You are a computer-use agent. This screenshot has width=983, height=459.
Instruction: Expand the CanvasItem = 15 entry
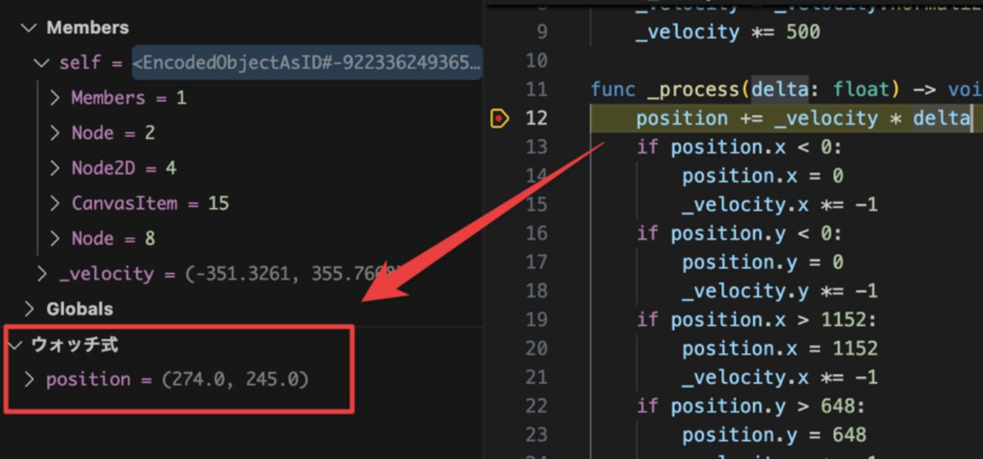click(54, 203)
